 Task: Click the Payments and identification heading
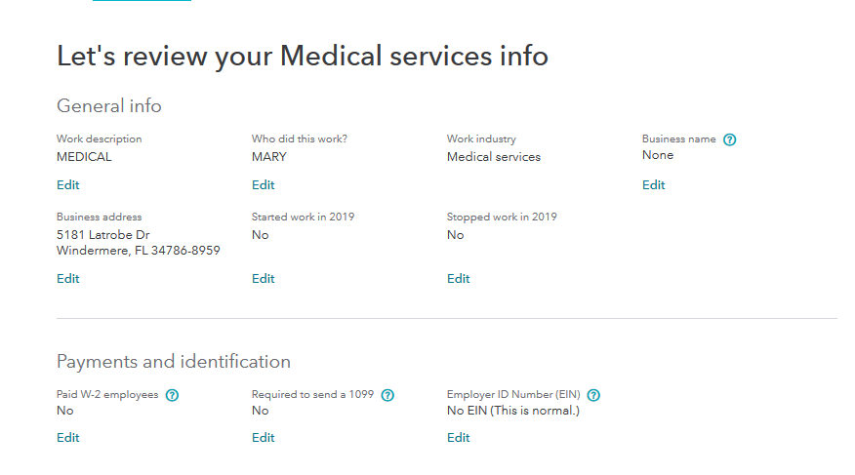pos(174,362)
